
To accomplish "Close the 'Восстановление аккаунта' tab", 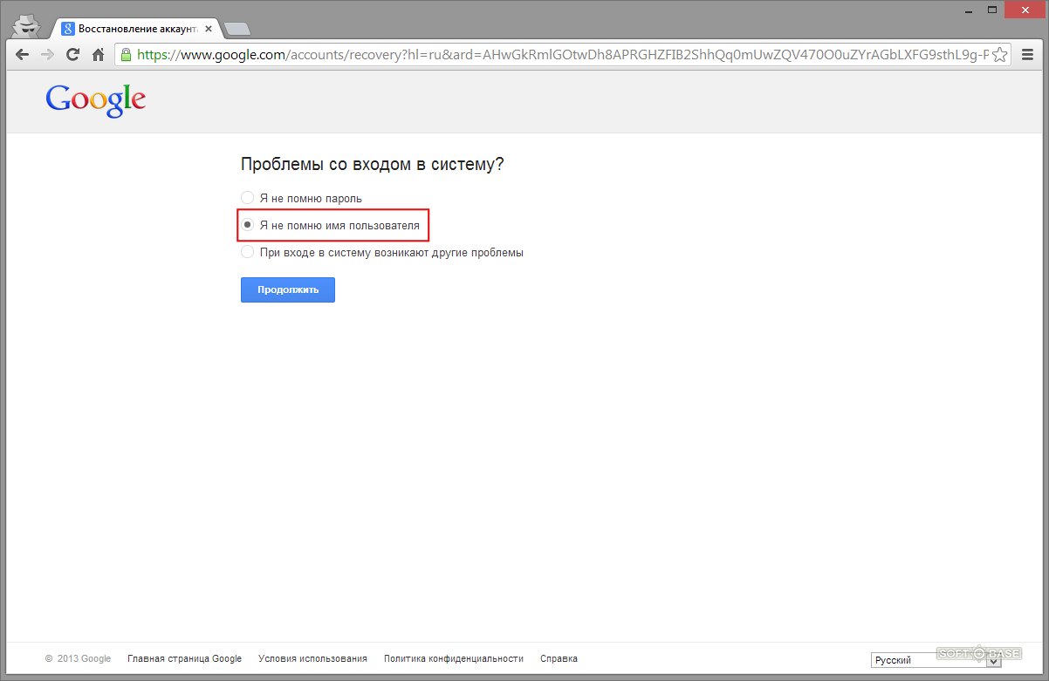I will (209, 29).
